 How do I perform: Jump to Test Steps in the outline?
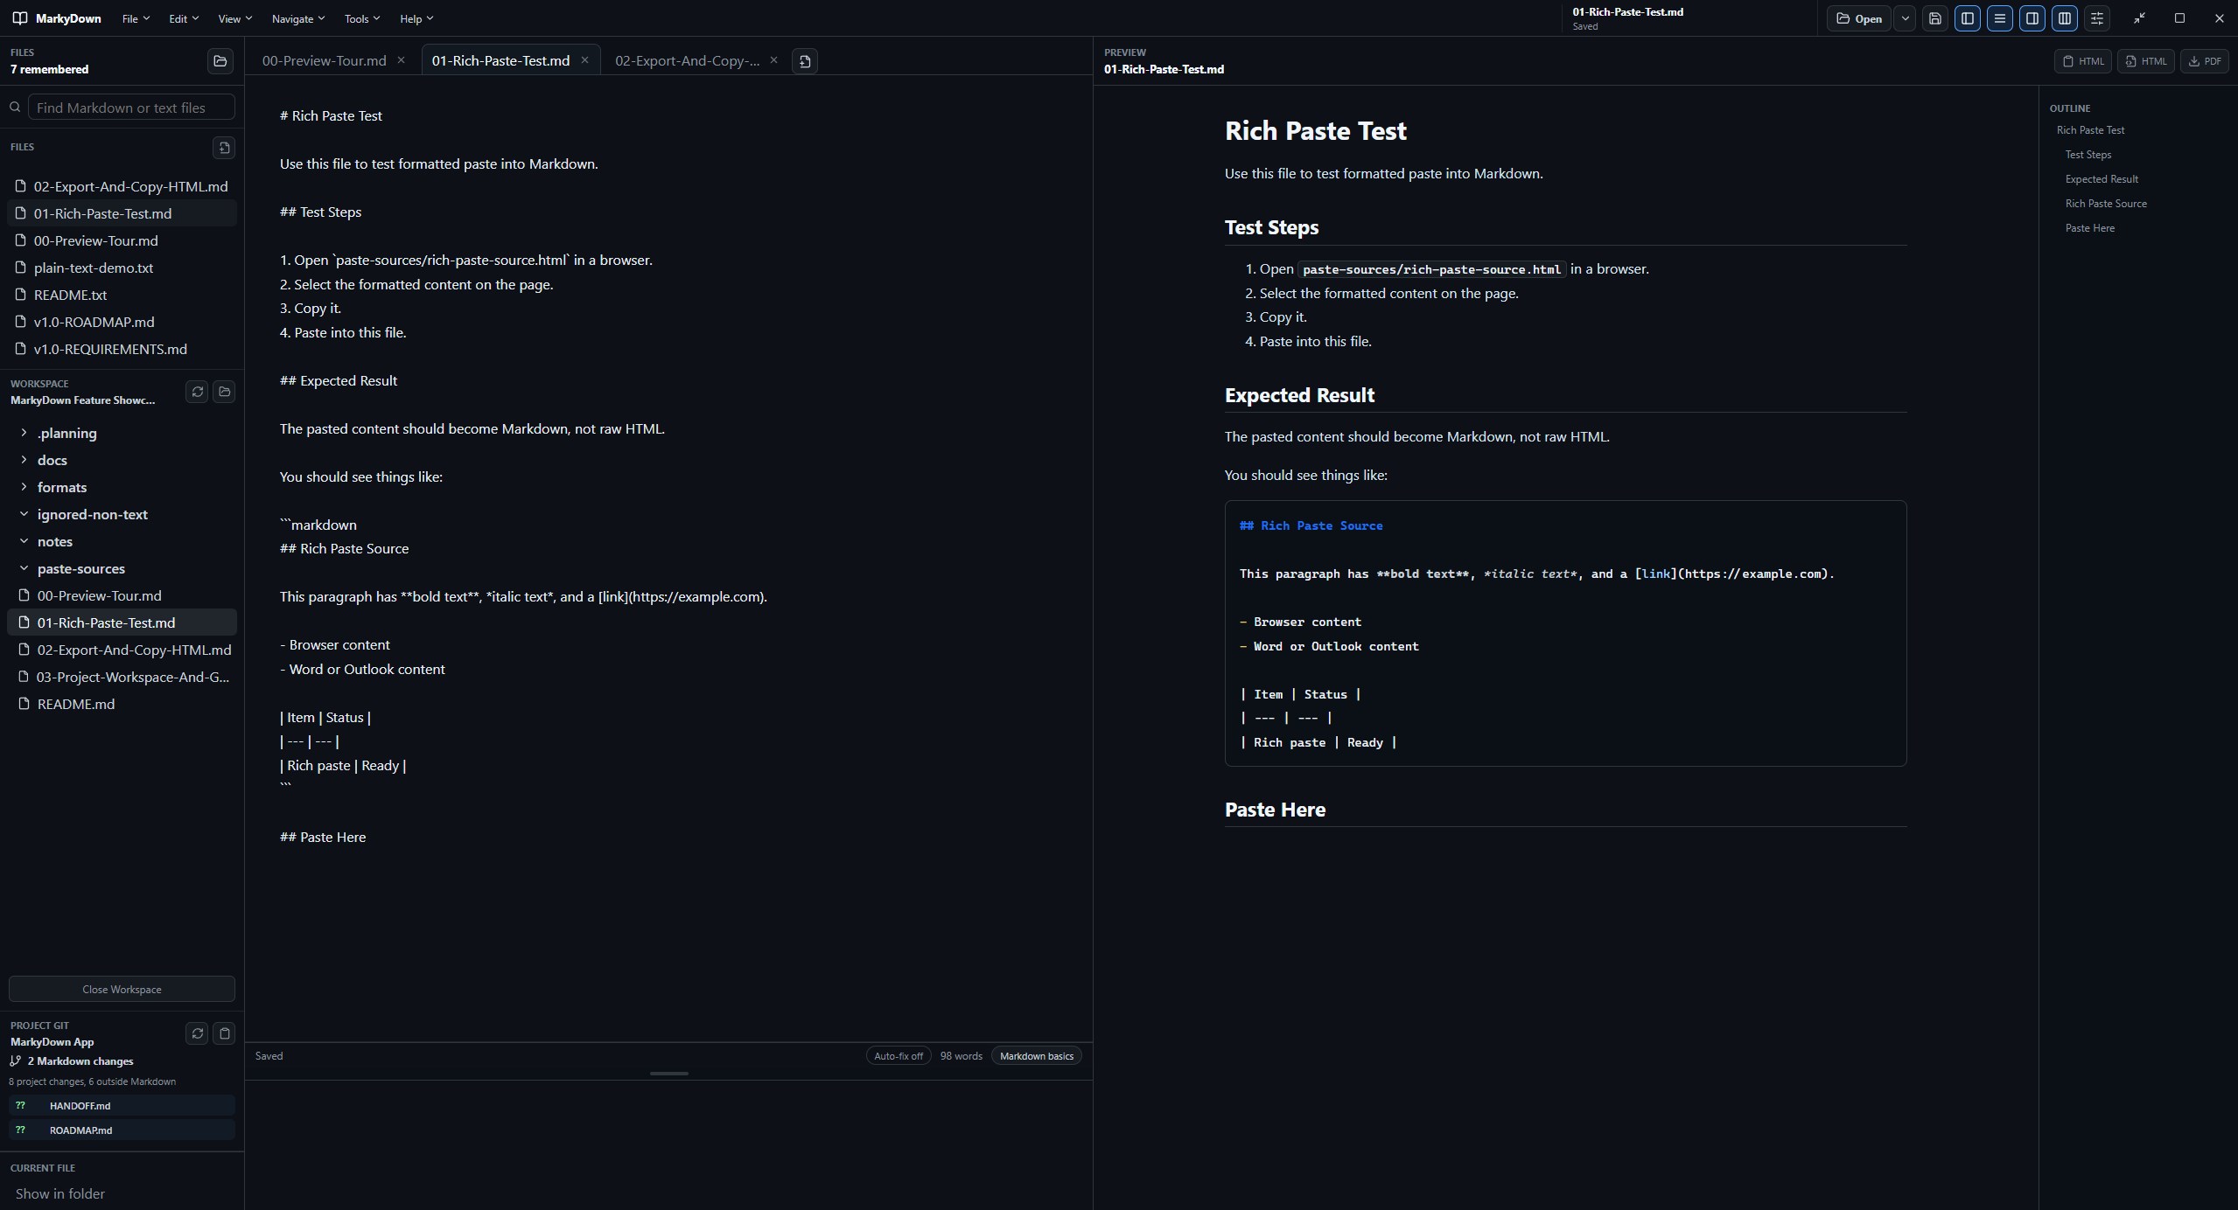2088,155
